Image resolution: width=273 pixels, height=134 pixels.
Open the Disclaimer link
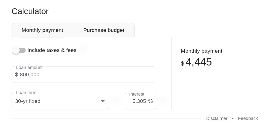click(x=217, y=118)
